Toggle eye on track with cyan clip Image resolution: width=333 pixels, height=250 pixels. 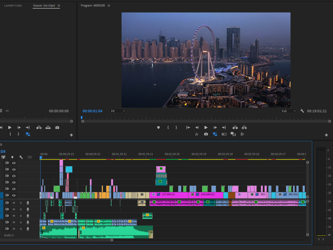[14, 169]
